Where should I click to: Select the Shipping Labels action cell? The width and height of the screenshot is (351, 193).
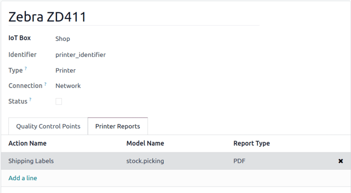[x=31, y=161]
